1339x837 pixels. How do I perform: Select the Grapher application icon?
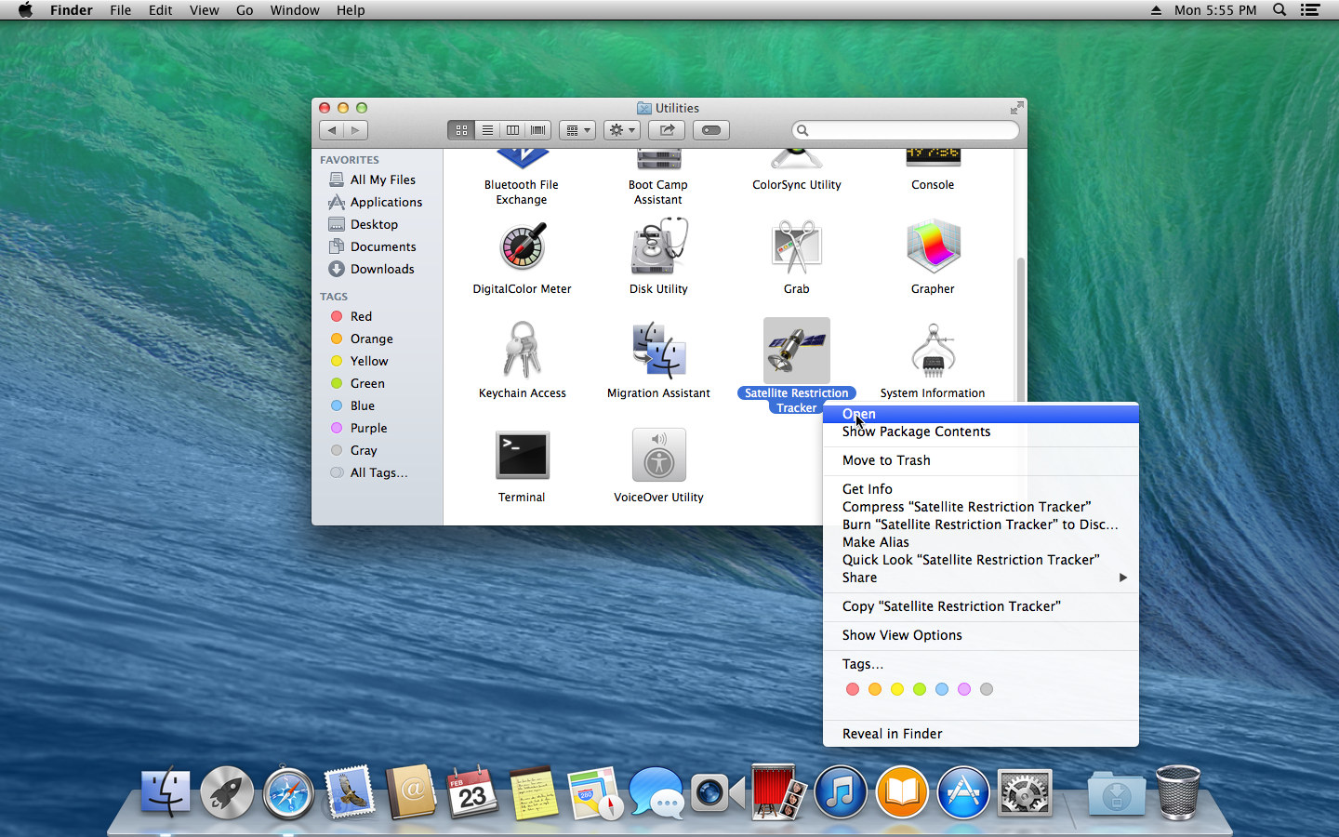(x=933, y=247)
